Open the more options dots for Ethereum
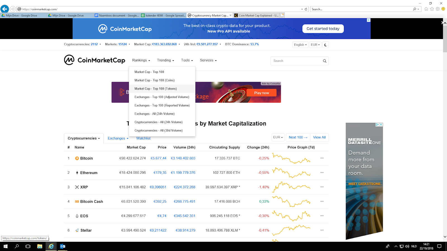Screen dimensions: 447x251 tap(322, 173)
